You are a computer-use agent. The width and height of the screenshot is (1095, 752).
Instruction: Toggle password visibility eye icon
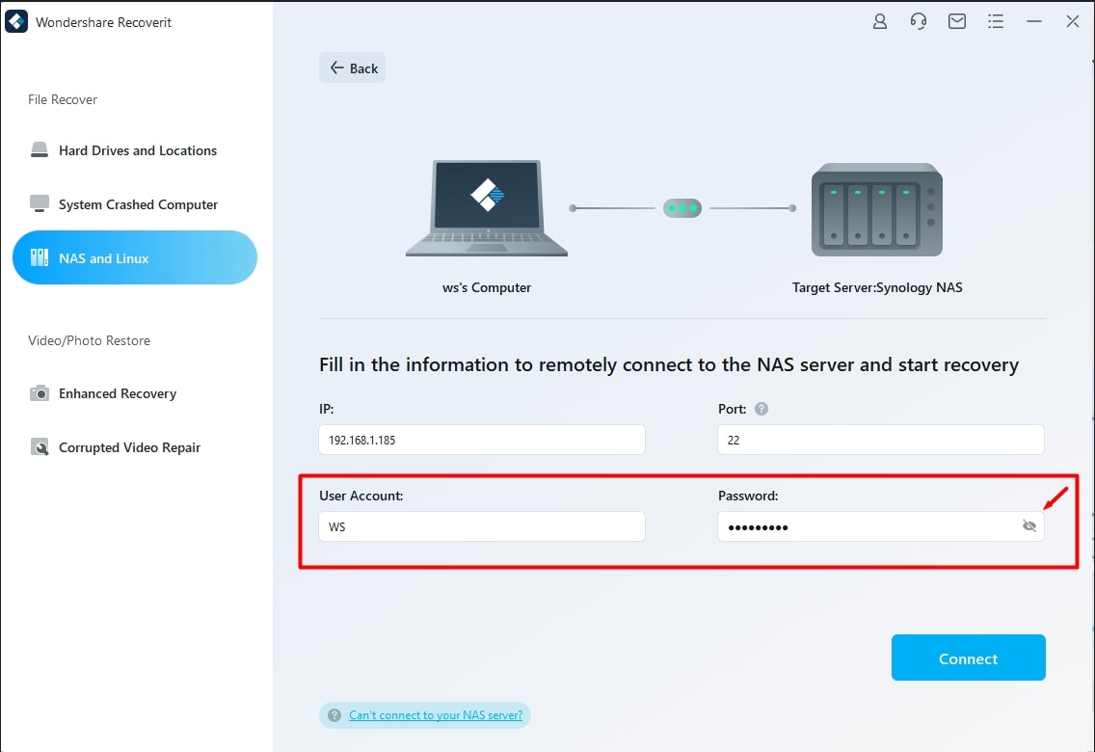[x=1029, y=525]
